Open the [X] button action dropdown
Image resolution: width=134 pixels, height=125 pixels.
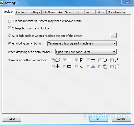[x=82, y=43]
